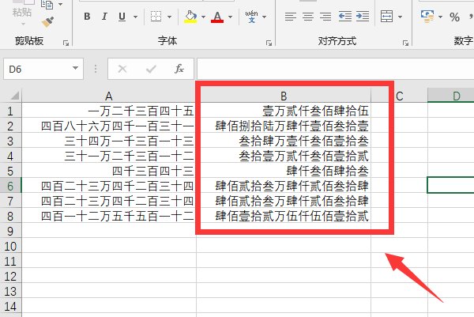This screenshot has height=317, width=474.
Task: Toggle bold formatting
Action: 87,17
